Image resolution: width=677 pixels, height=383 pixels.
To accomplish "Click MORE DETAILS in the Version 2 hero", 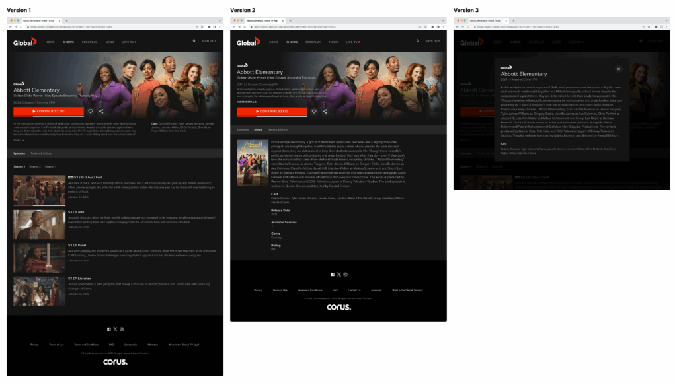I will (x=247, y=102).
